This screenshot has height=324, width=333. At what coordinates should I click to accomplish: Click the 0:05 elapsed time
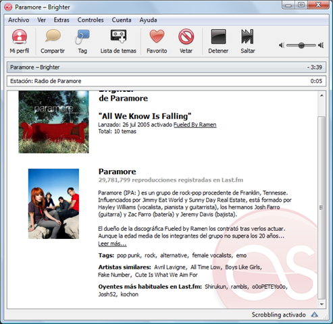coord(316,81)
